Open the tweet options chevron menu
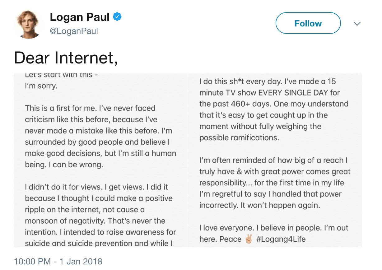This screenshot has width=382, height=270. [x=357, y=24]
